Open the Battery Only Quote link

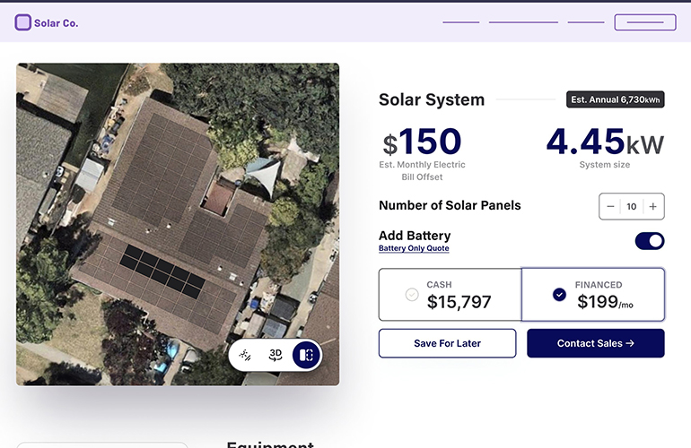pos(414,248)
